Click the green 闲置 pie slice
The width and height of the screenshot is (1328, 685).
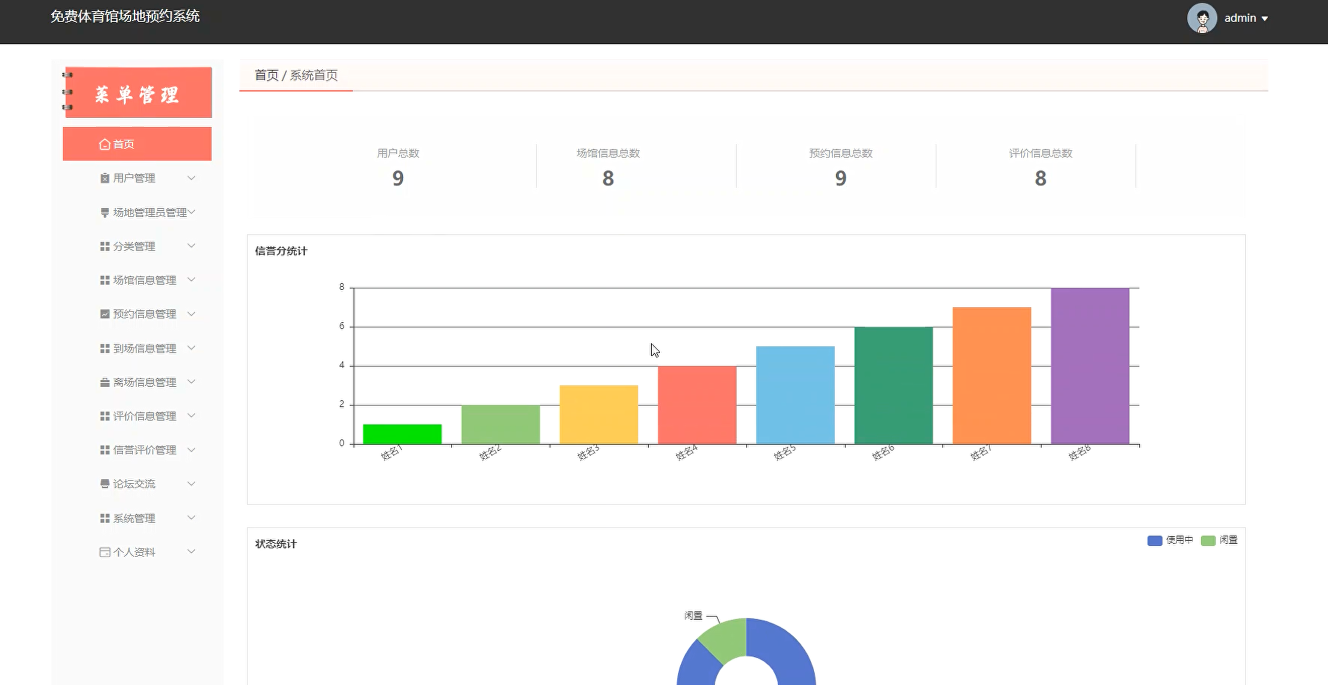click(727, 640)
